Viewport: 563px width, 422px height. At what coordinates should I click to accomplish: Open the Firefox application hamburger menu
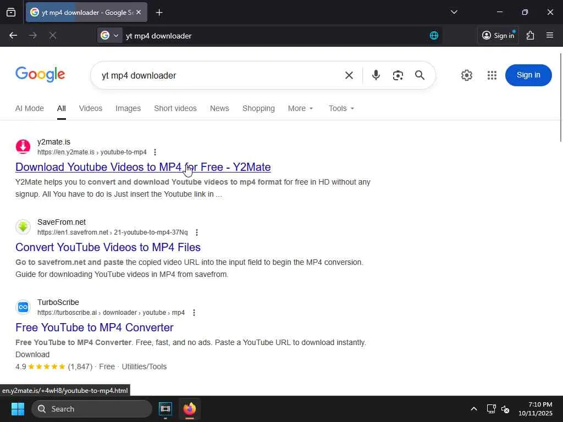click(549, 36)
